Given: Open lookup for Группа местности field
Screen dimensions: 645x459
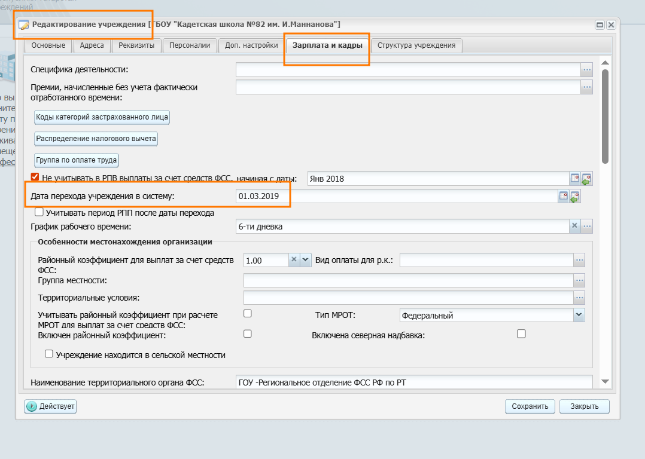Looking at the screenshot, I should pyautogui.click(x=579, y=280).
